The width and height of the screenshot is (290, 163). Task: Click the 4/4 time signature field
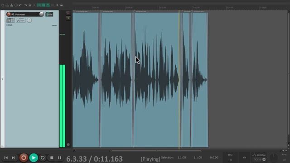244,158
